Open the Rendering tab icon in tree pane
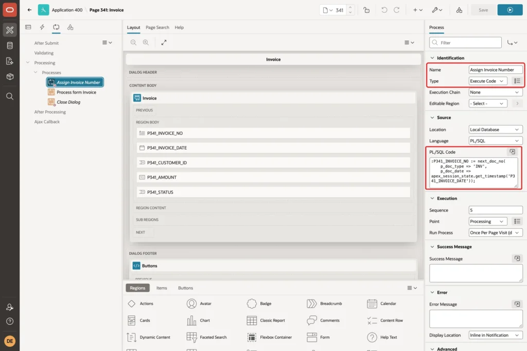The width and height of the screenshot is (527, 351). click(28, 27)
